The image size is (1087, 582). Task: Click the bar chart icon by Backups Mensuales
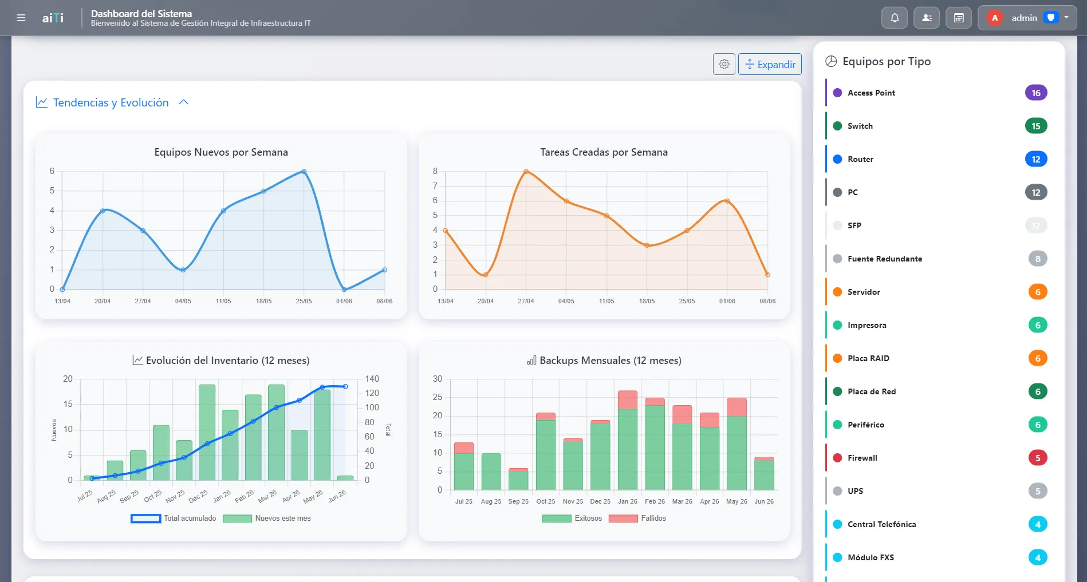531,360
